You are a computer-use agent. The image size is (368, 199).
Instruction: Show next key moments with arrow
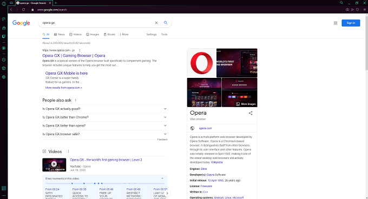[x=167, y=194]
